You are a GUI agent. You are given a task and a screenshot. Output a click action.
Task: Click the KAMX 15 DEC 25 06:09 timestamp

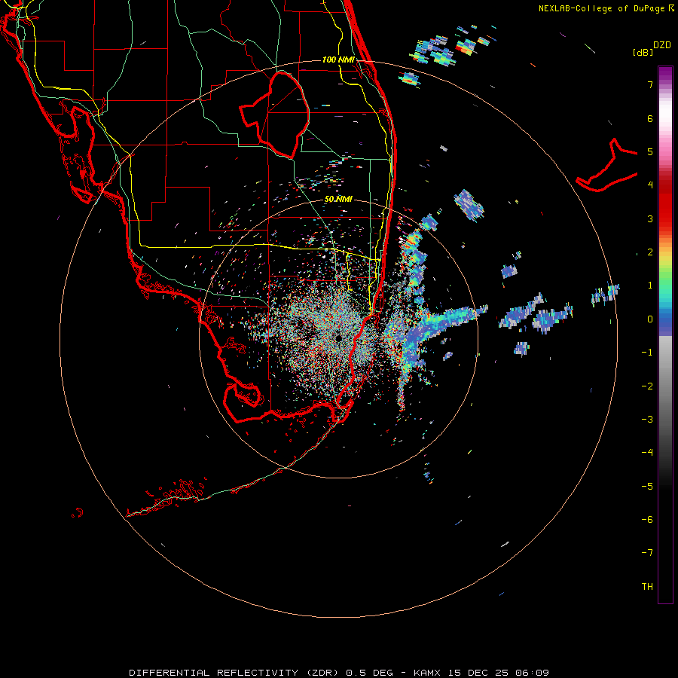[x=481, y=673]
